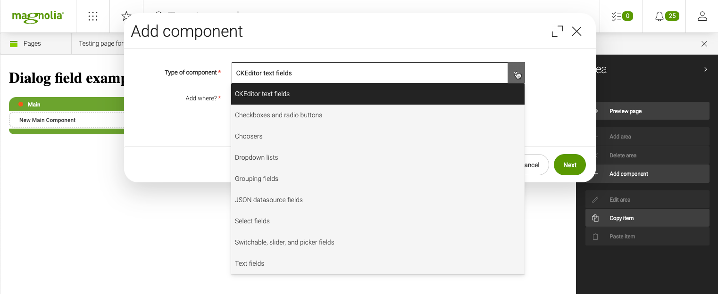Image resolution: width=718 pixels, height=294 pixels.
Task: Select Switchable, slider, and picker fields option
Action: [x=378, y=242]
